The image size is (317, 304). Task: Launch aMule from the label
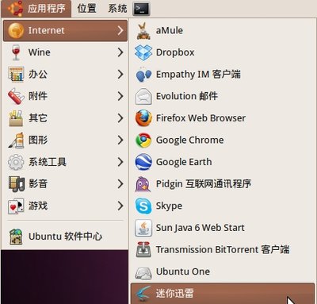170,30
